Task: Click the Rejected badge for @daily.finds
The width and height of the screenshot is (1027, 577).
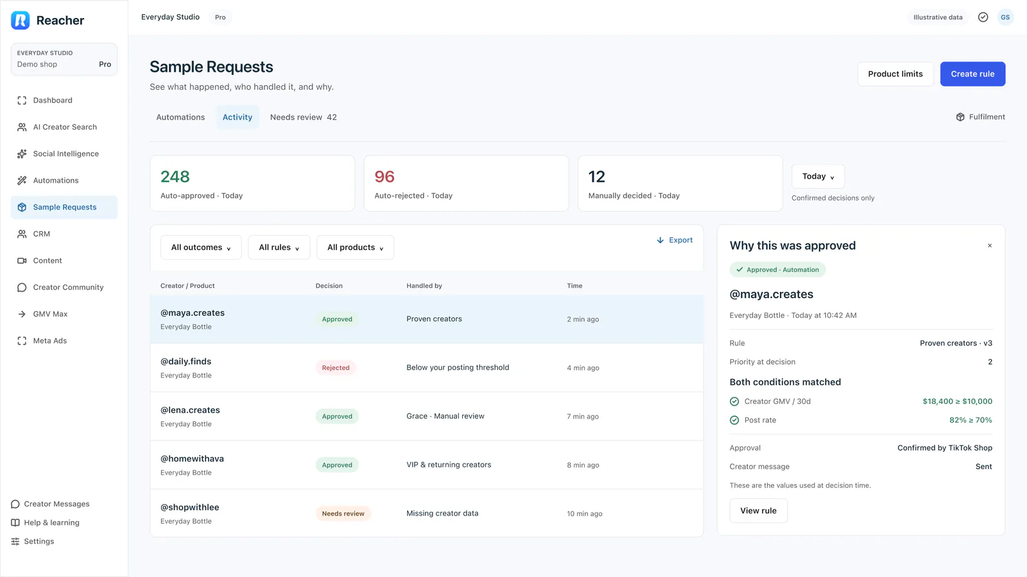Action: pos(336,368)
